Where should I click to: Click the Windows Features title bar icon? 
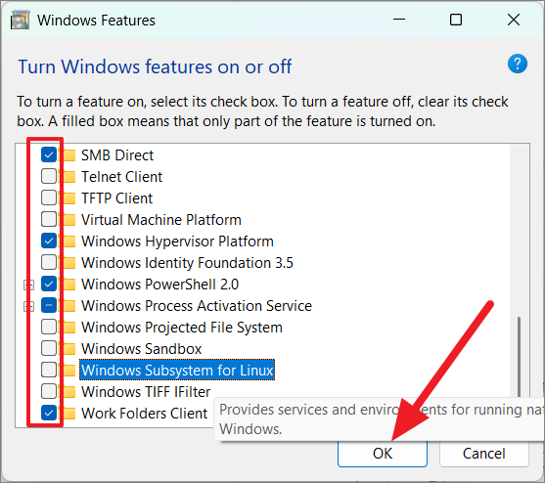[20, 21]
